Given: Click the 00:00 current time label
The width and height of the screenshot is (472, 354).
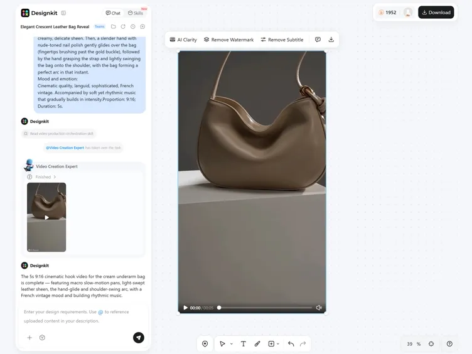Looking at the screenshot, I should click(195, 308).
